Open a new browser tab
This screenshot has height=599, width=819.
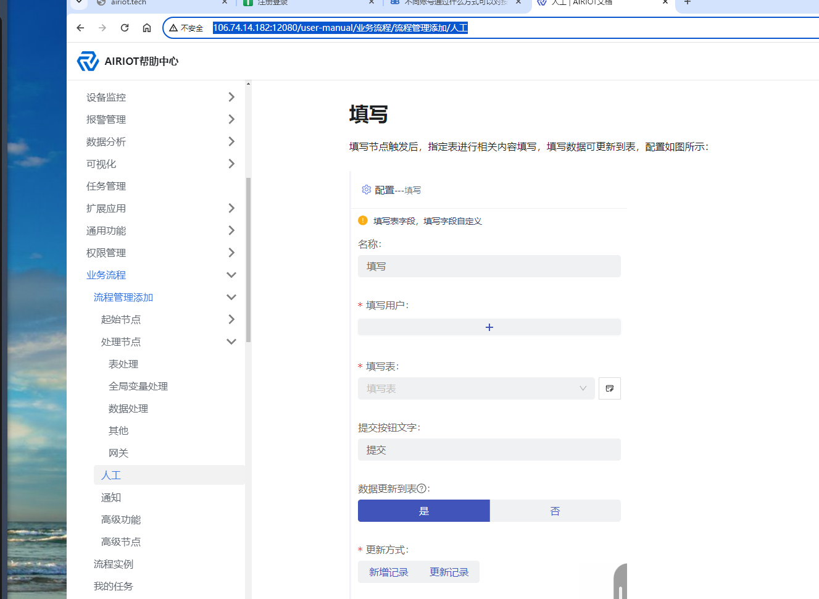tap(688, 2)
